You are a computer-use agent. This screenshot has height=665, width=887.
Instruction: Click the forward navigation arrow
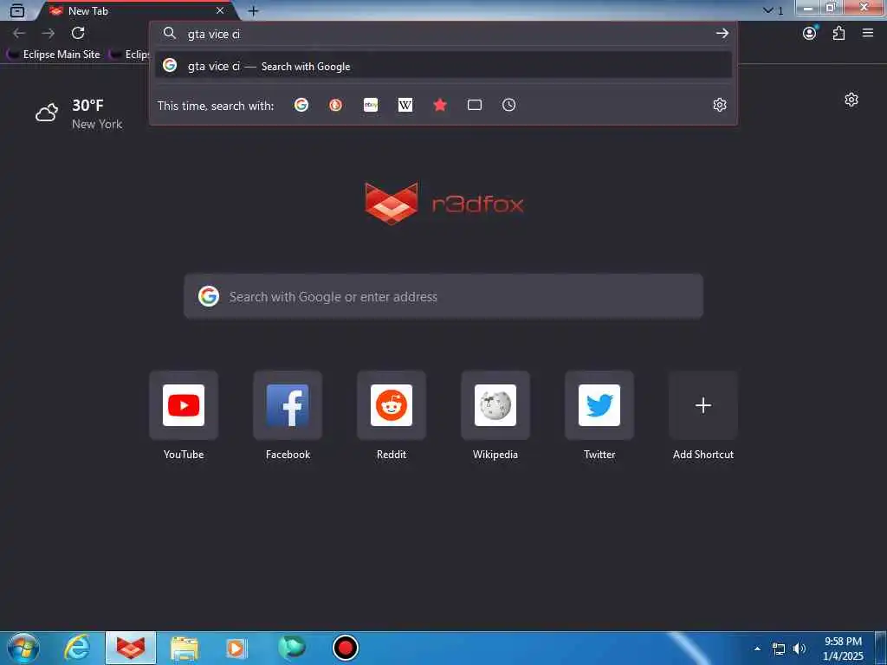(x=49, y=34)
